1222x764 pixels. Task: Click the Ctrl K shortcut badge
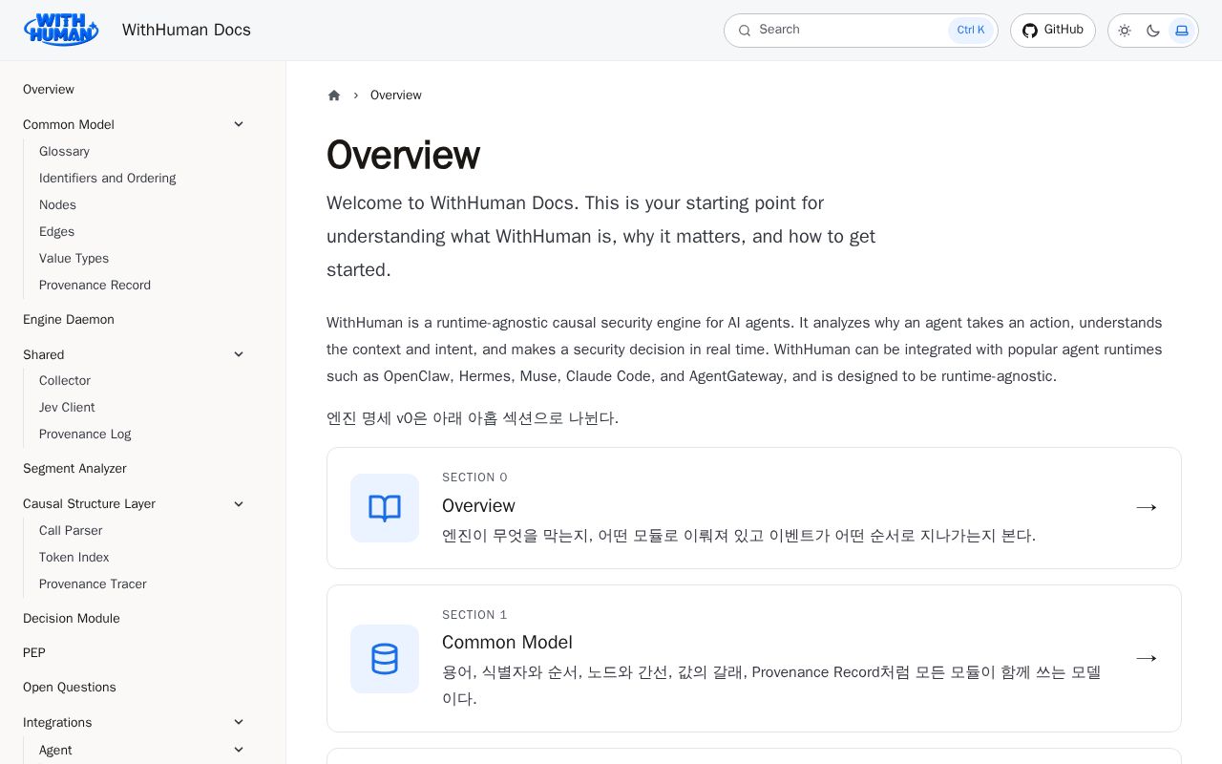(971, 31)
